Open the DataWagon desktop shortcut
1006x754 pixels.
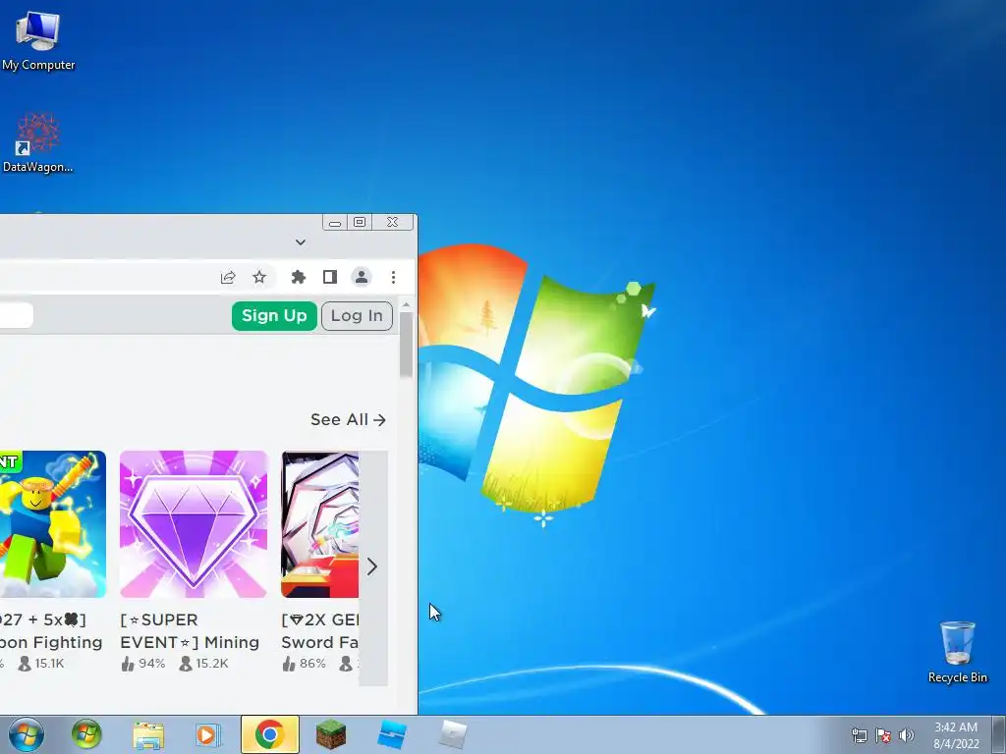click(38, 142)
